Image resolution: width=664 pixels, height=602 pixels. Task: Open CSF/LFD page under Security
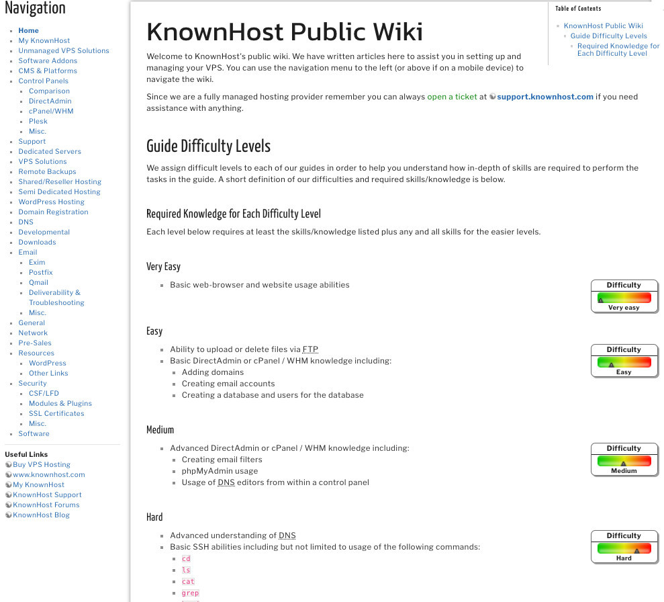[x=44, y=394]
